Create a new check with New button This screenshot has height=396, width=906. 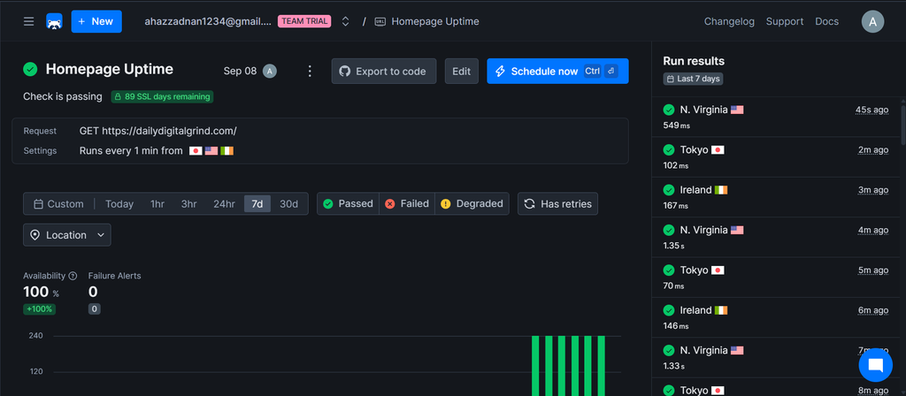[x=96, y=21]
